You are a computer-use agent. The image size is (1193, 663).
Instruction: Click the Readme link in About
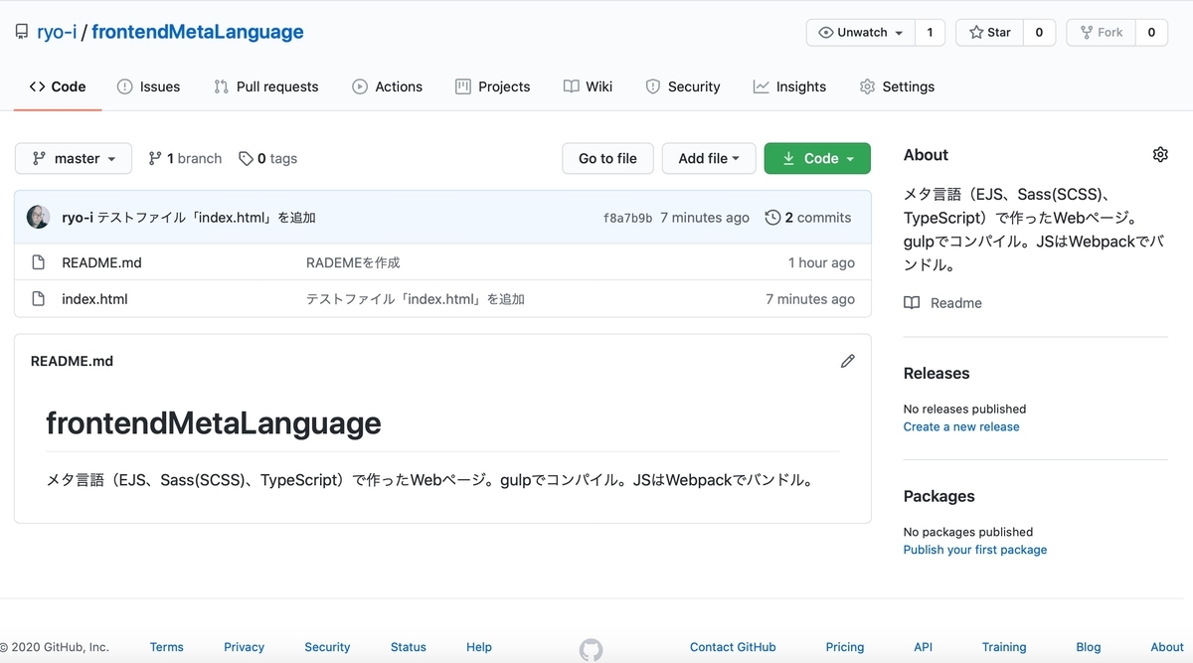pyautogui.click(x=942, y=302)
